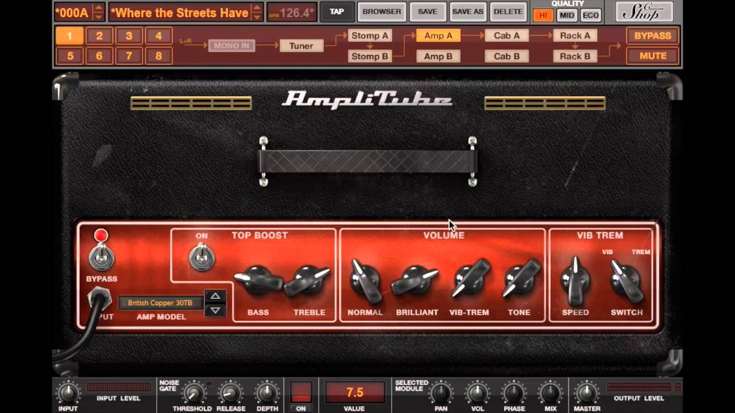Select the Amp B module
The image size is (735, 413).
coord(438,56)
